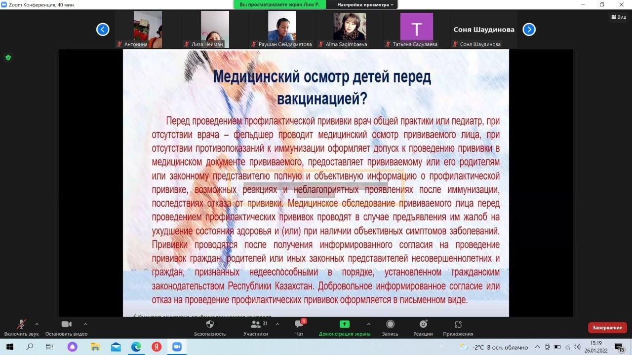Open Microsoft Edge from the Windows taskbar
The height and width of the screenshot is (355, 632).
pyautogui.click(x=136, y=347)
